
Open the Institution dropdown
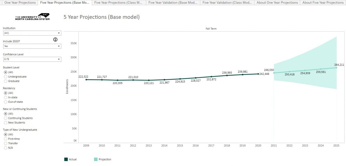point(59,33)
